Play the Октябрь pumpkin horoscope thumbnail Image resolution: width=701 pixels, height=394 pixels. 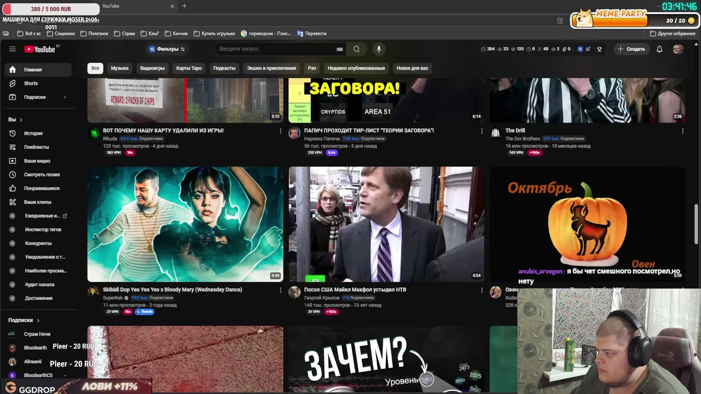click(x=587, y=224)
